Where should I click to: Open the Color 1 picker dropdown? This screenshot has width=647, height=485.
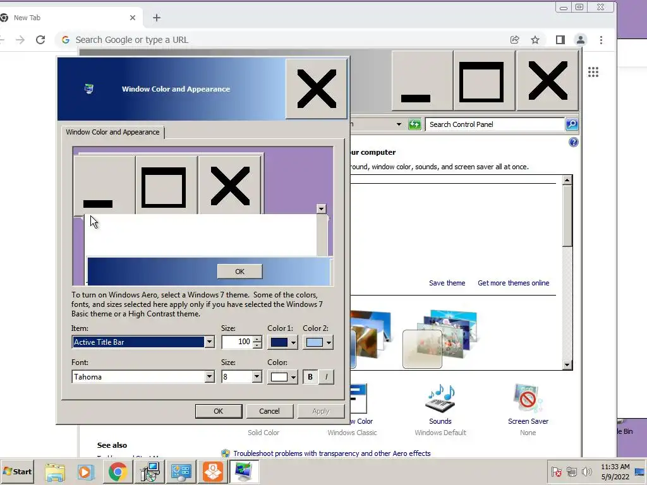(x=293, y=342)
